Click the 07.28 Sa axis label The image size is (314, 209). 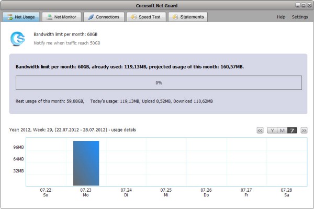point(287,192)
